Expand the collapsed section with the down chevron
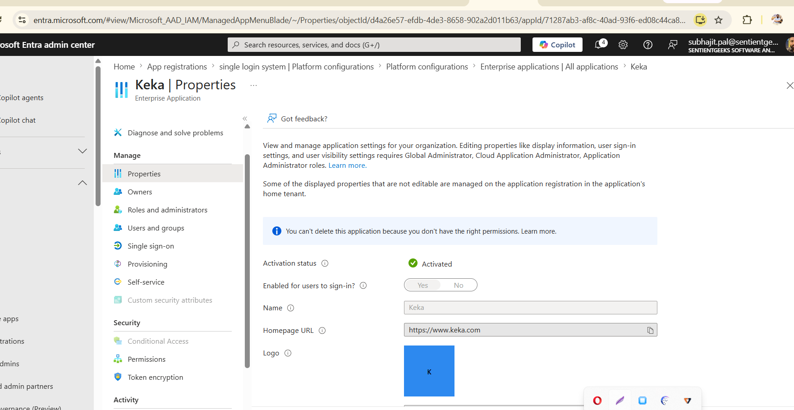The image size is (794, 410). pyautogui.click(x=82, y=151)
